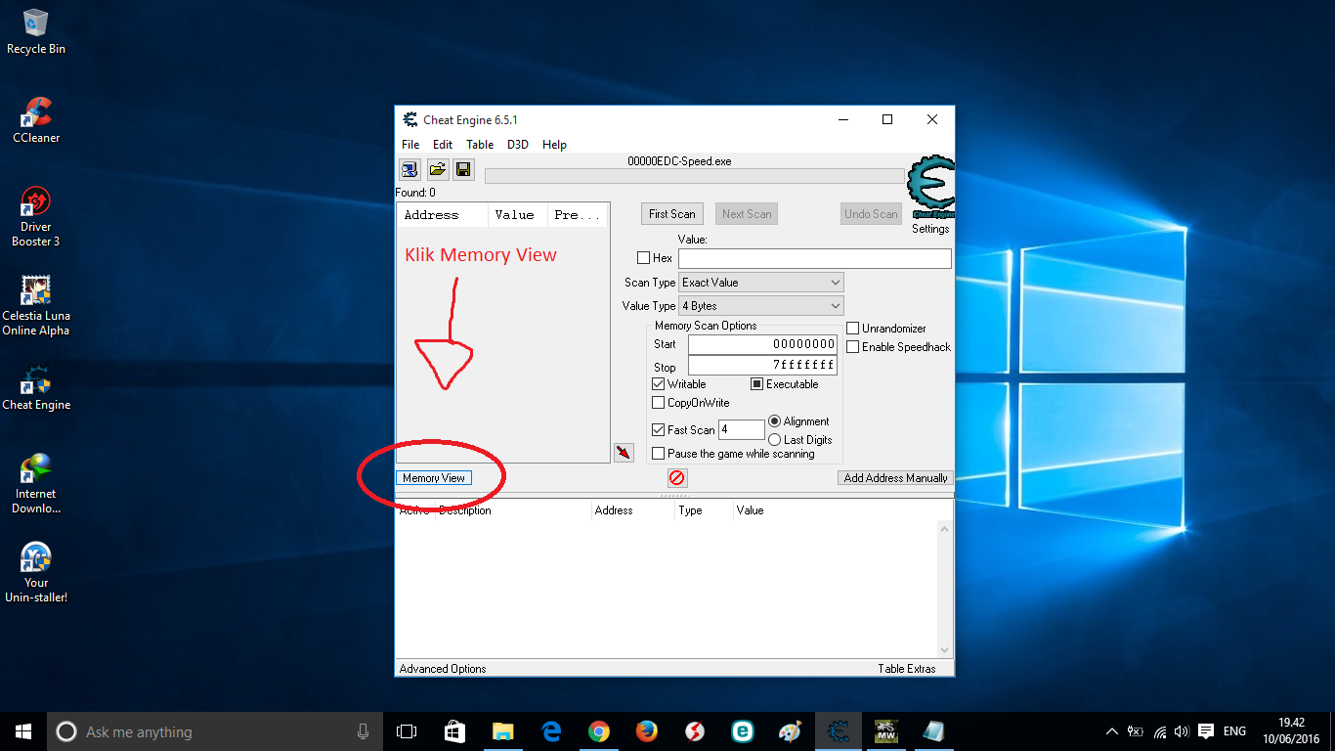Click the Start address field
The width and height of the screenshot is (1335, 751).
pos(762,344)
